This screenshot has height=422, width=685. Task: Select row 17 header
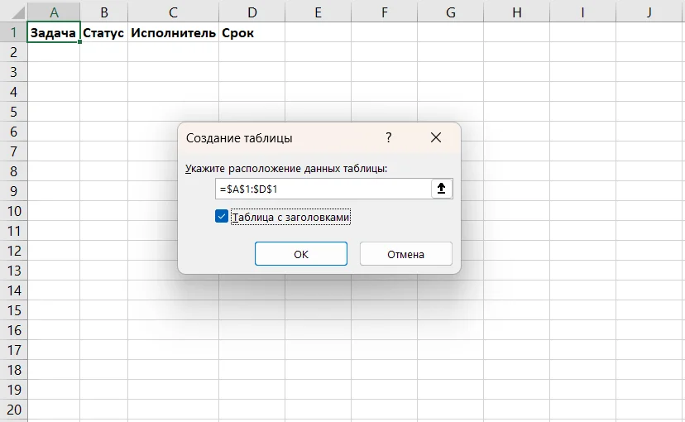13,350
